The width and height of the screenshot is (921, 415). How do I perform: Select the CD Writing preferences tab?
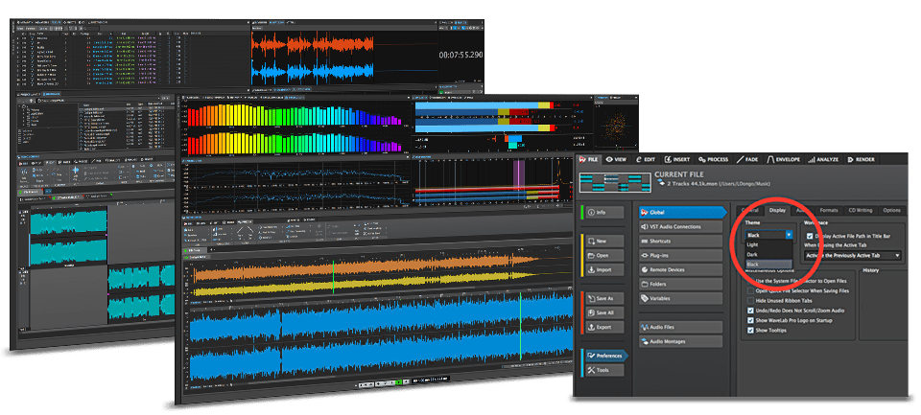[861, 210]
